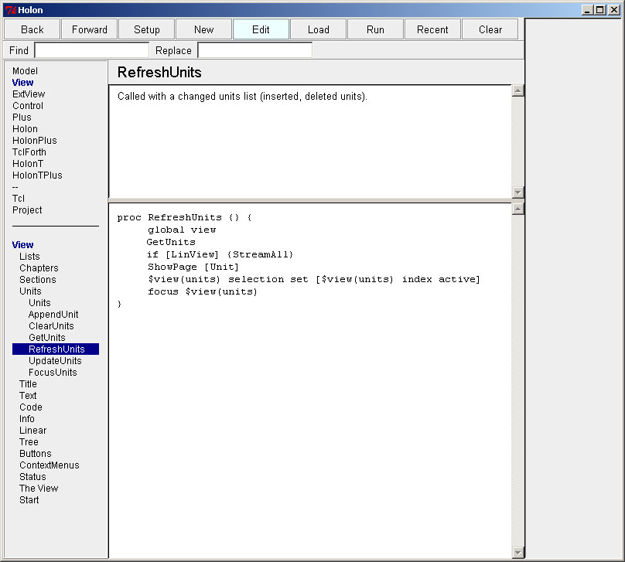Click the New button
The height and width of the screenshot is (562, 625).
coord(204,29)
